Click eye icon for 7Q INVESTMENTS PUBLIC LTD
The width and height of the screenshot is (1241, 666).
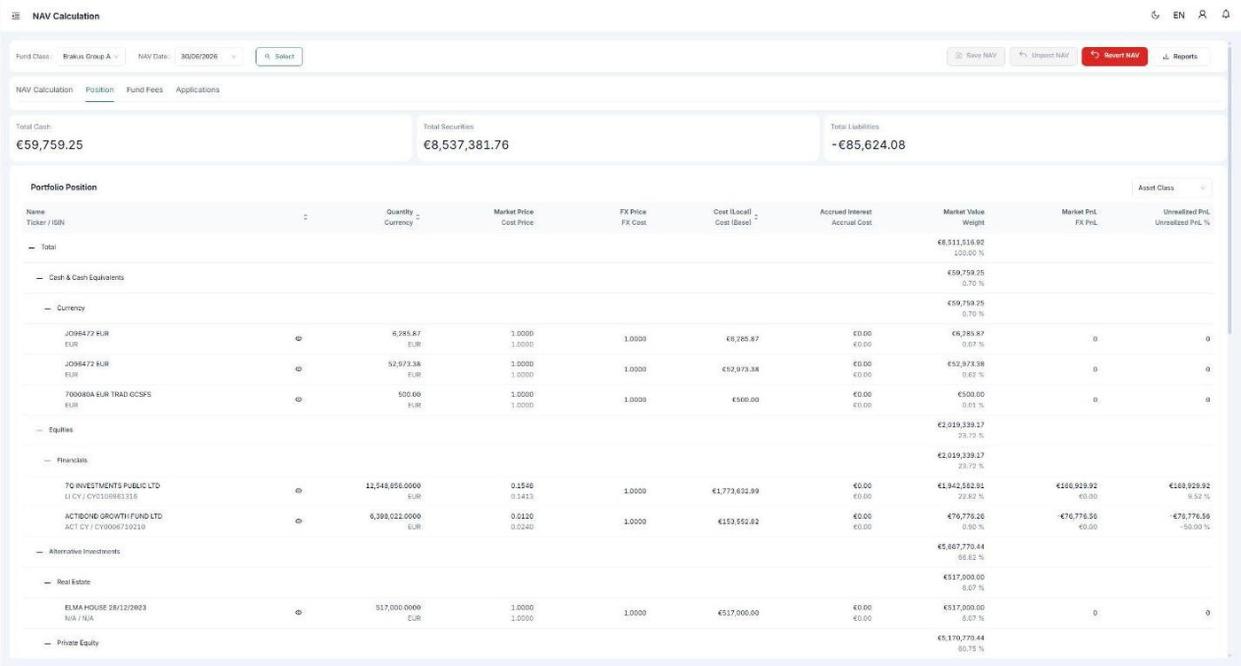coord(298,491)
